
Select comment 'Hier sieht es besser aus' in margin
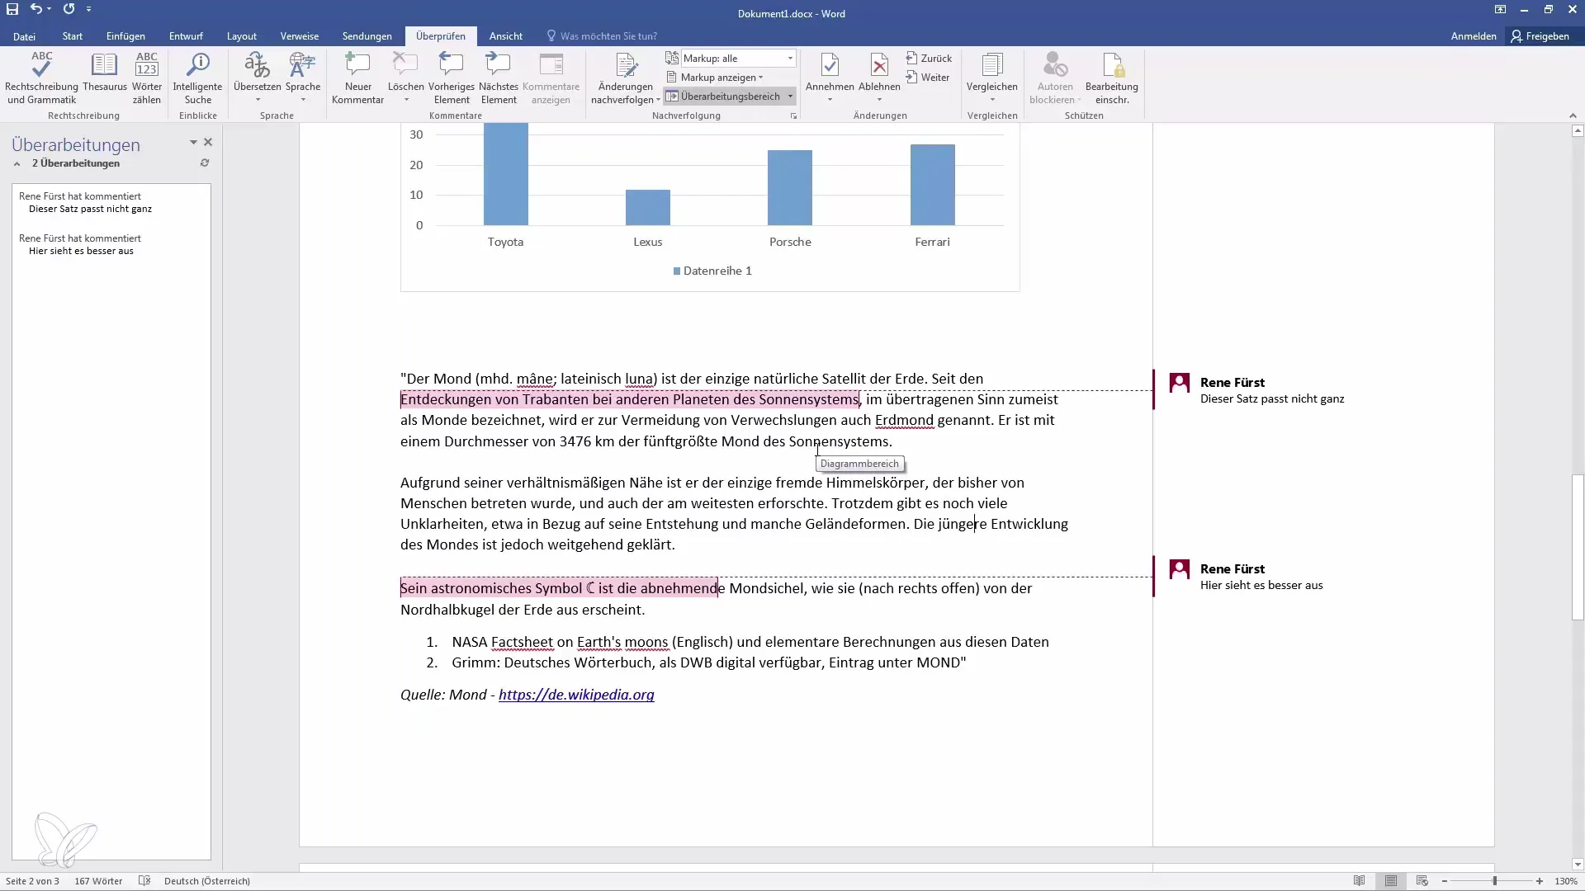click(x=1261, y=585)
